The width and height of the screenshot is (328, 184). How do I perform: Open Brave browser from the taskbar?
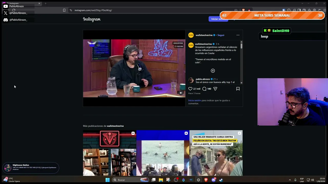click(x=206, y=180)
